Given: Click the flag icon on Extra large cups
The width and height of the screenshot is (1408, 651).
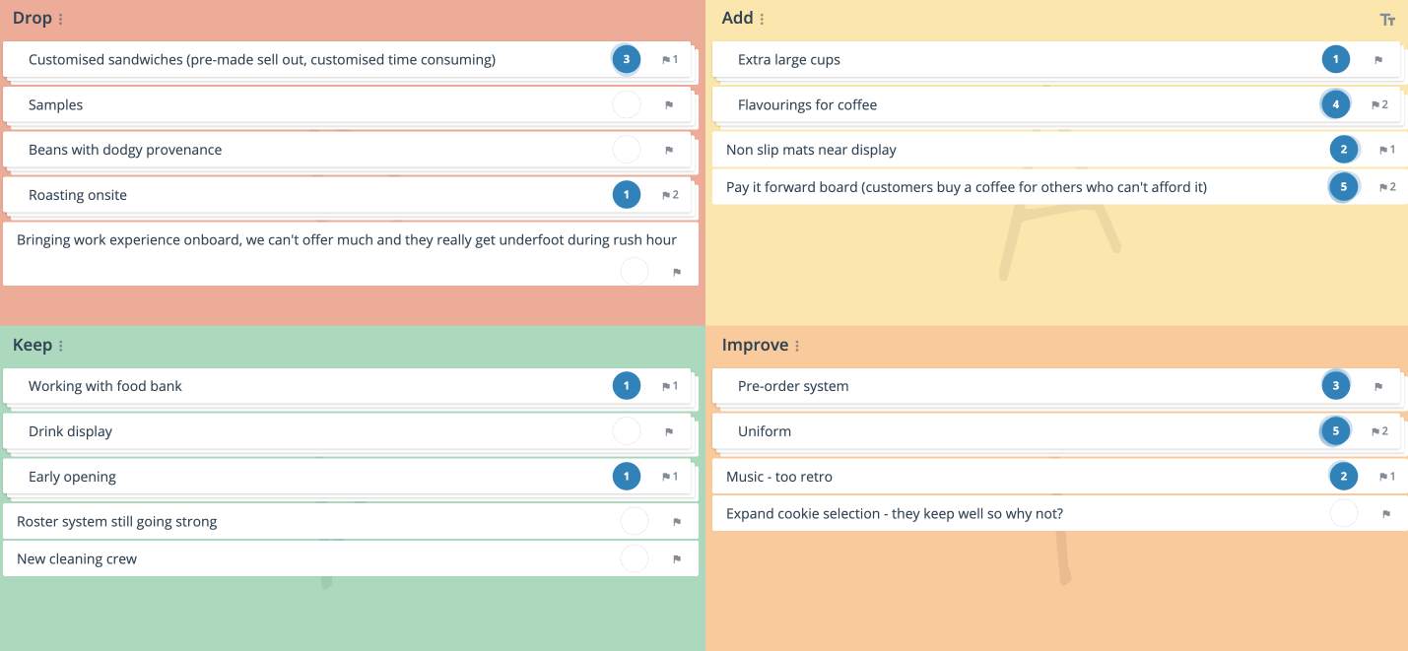Looking at the screenshot, I should coord(1378,60).
